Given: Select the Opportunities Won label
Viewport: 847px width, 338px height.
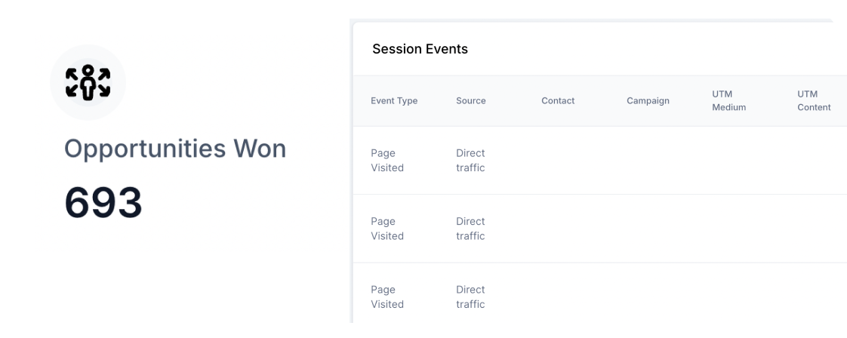Looking at the screenshot, I should pos(175,149).
